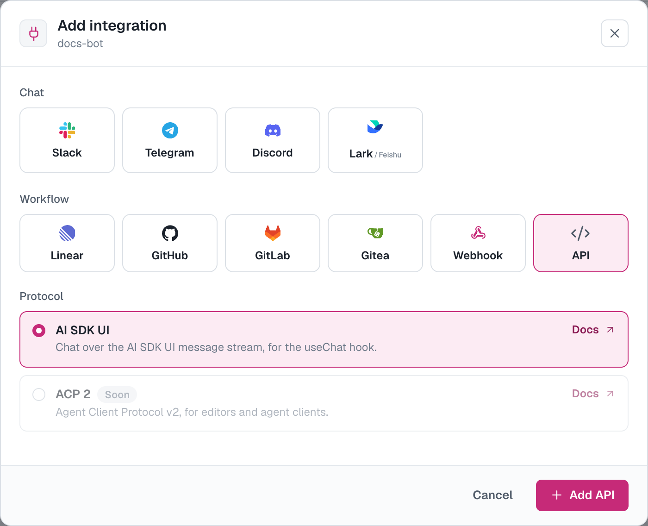
Task: Click the Chat section heading
Action: tap(32, 93)
